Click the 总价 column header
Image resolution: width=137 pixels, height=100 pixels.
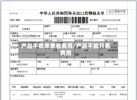[102, 87]
